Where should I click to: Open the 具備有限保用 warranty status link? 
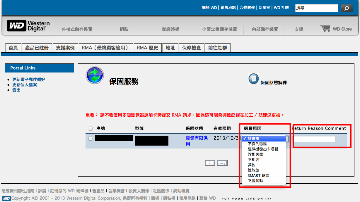point(197,141)
